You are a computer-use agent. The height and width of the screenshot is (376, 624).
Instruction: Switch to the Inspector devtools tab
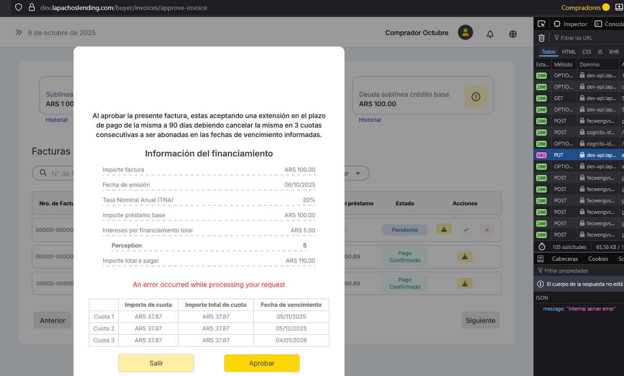(x=571, y=24)
